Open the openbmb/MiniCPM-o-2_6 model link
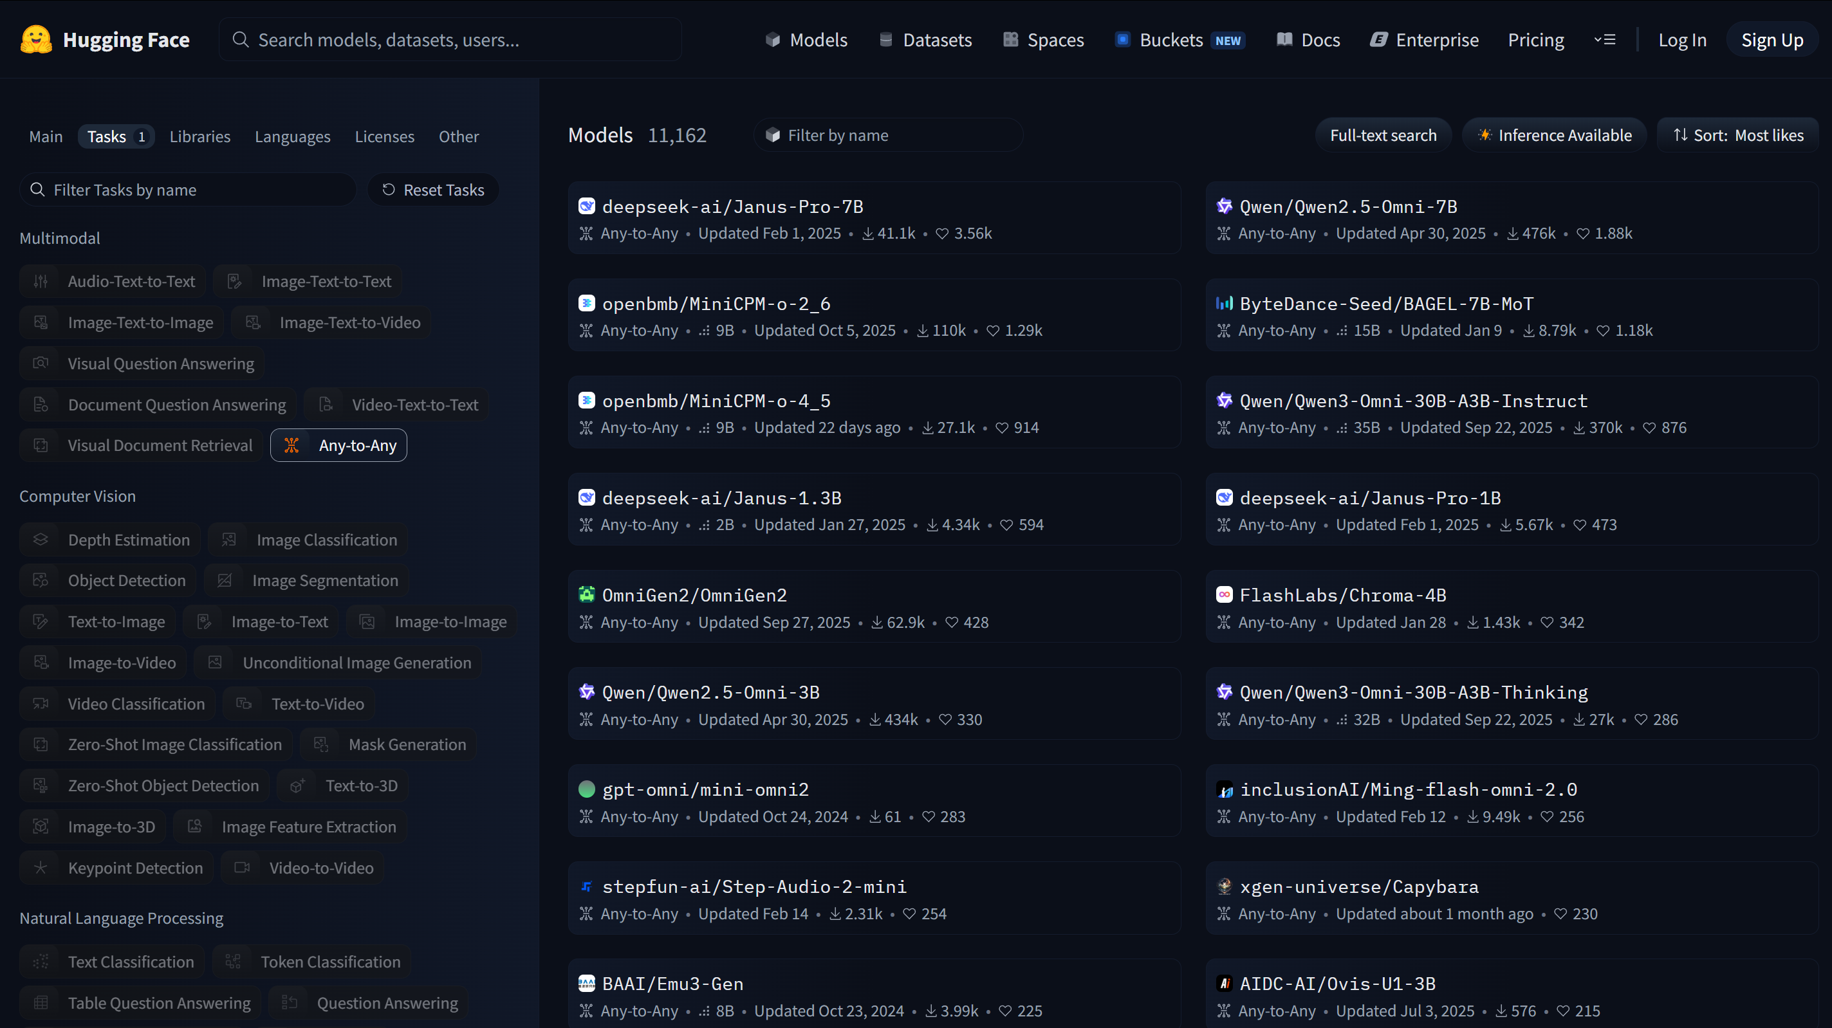The height and width of the screenshot is (1028, 1832). [716, 304]
